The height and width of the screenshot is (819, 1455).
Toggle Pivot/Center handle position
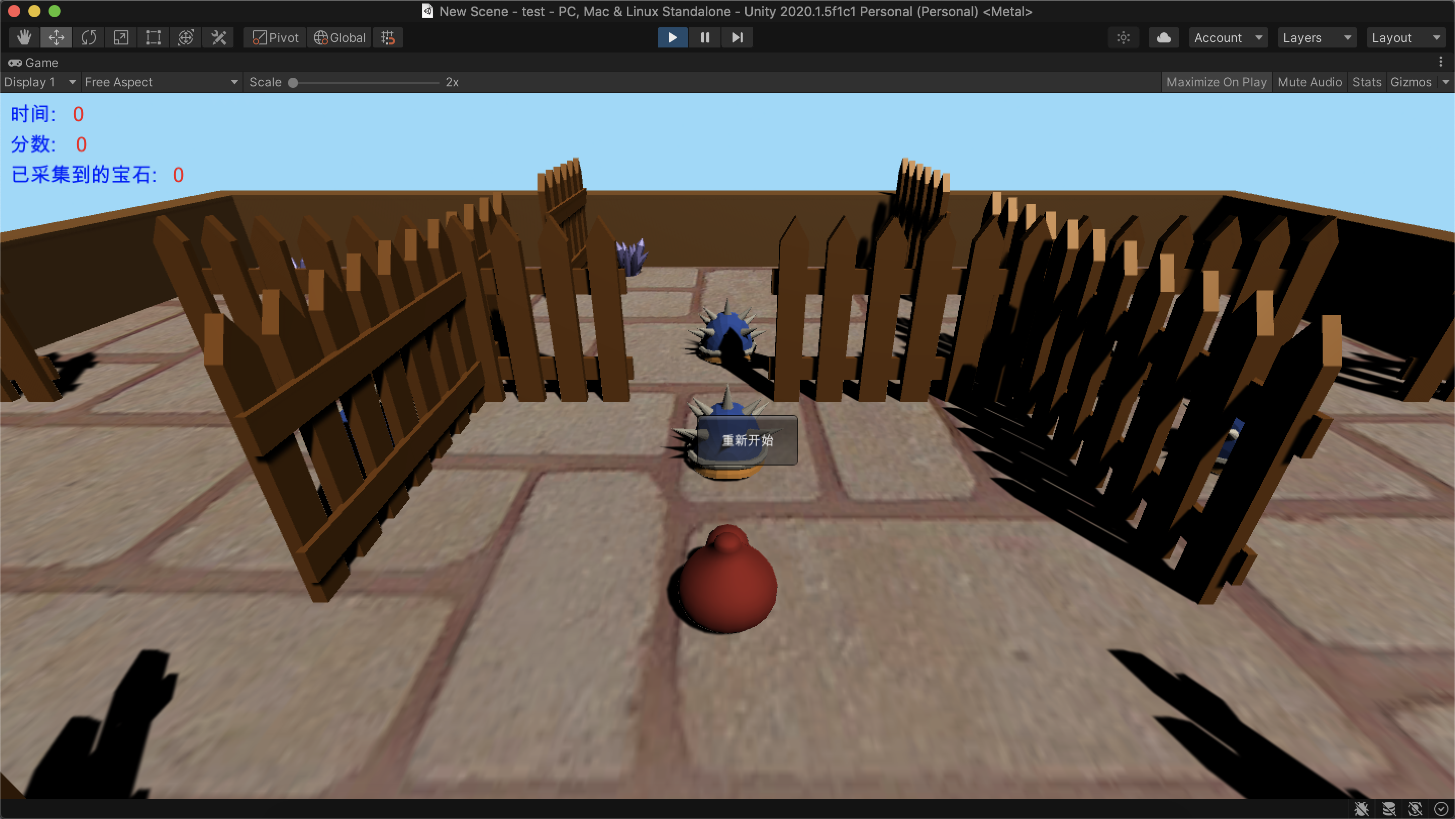(275, 37)
